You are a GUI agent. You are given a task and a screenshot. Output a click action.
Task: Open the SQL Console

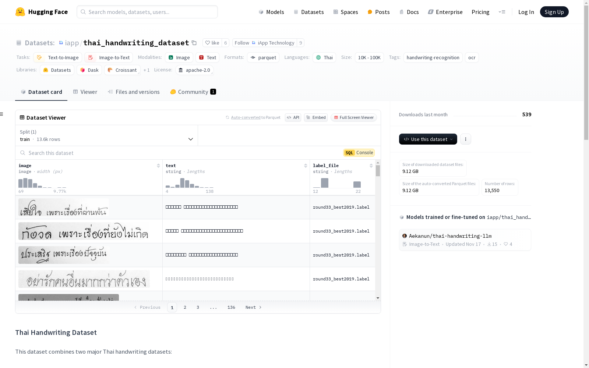[x=359, y=153]
